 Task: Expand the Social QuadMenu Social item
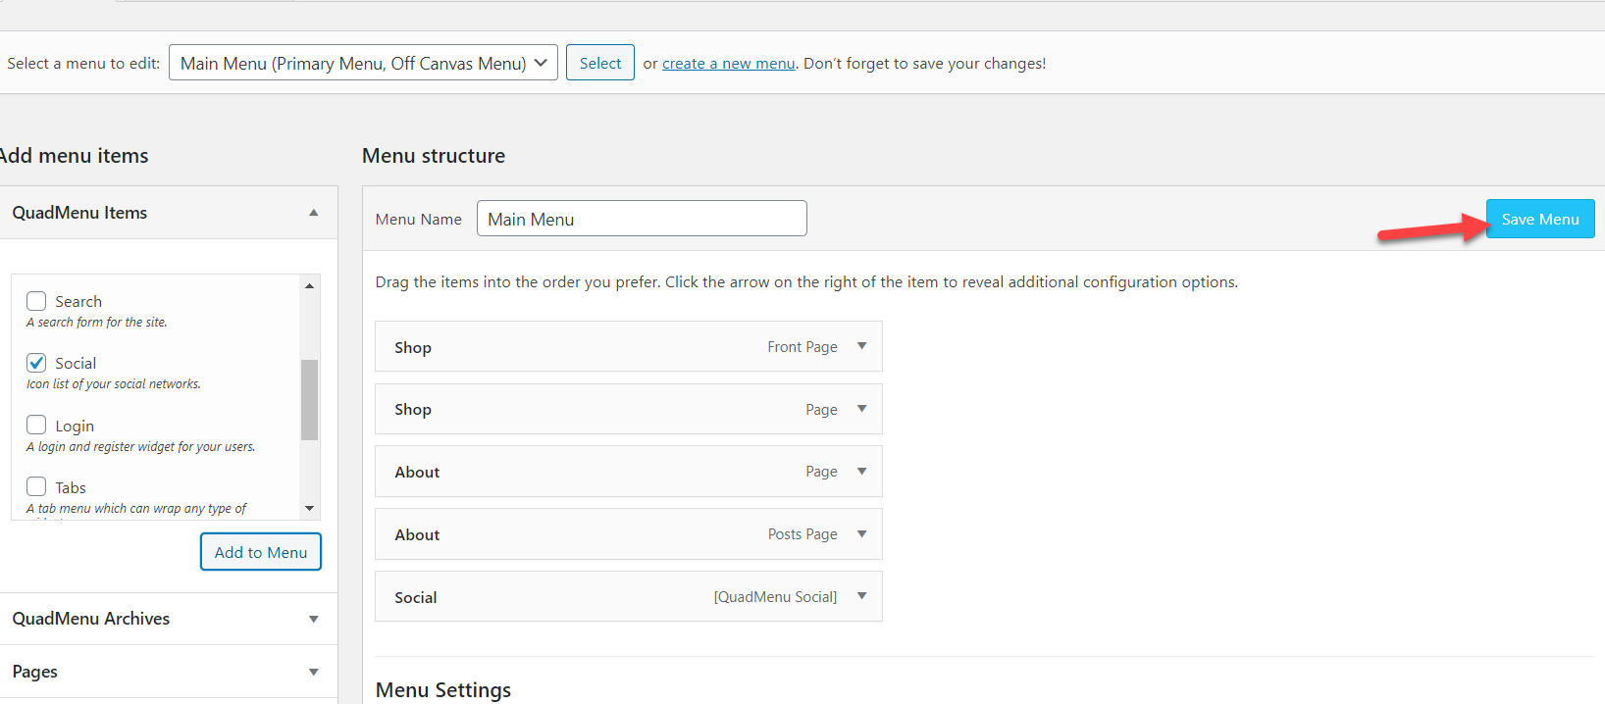(862, 596)
